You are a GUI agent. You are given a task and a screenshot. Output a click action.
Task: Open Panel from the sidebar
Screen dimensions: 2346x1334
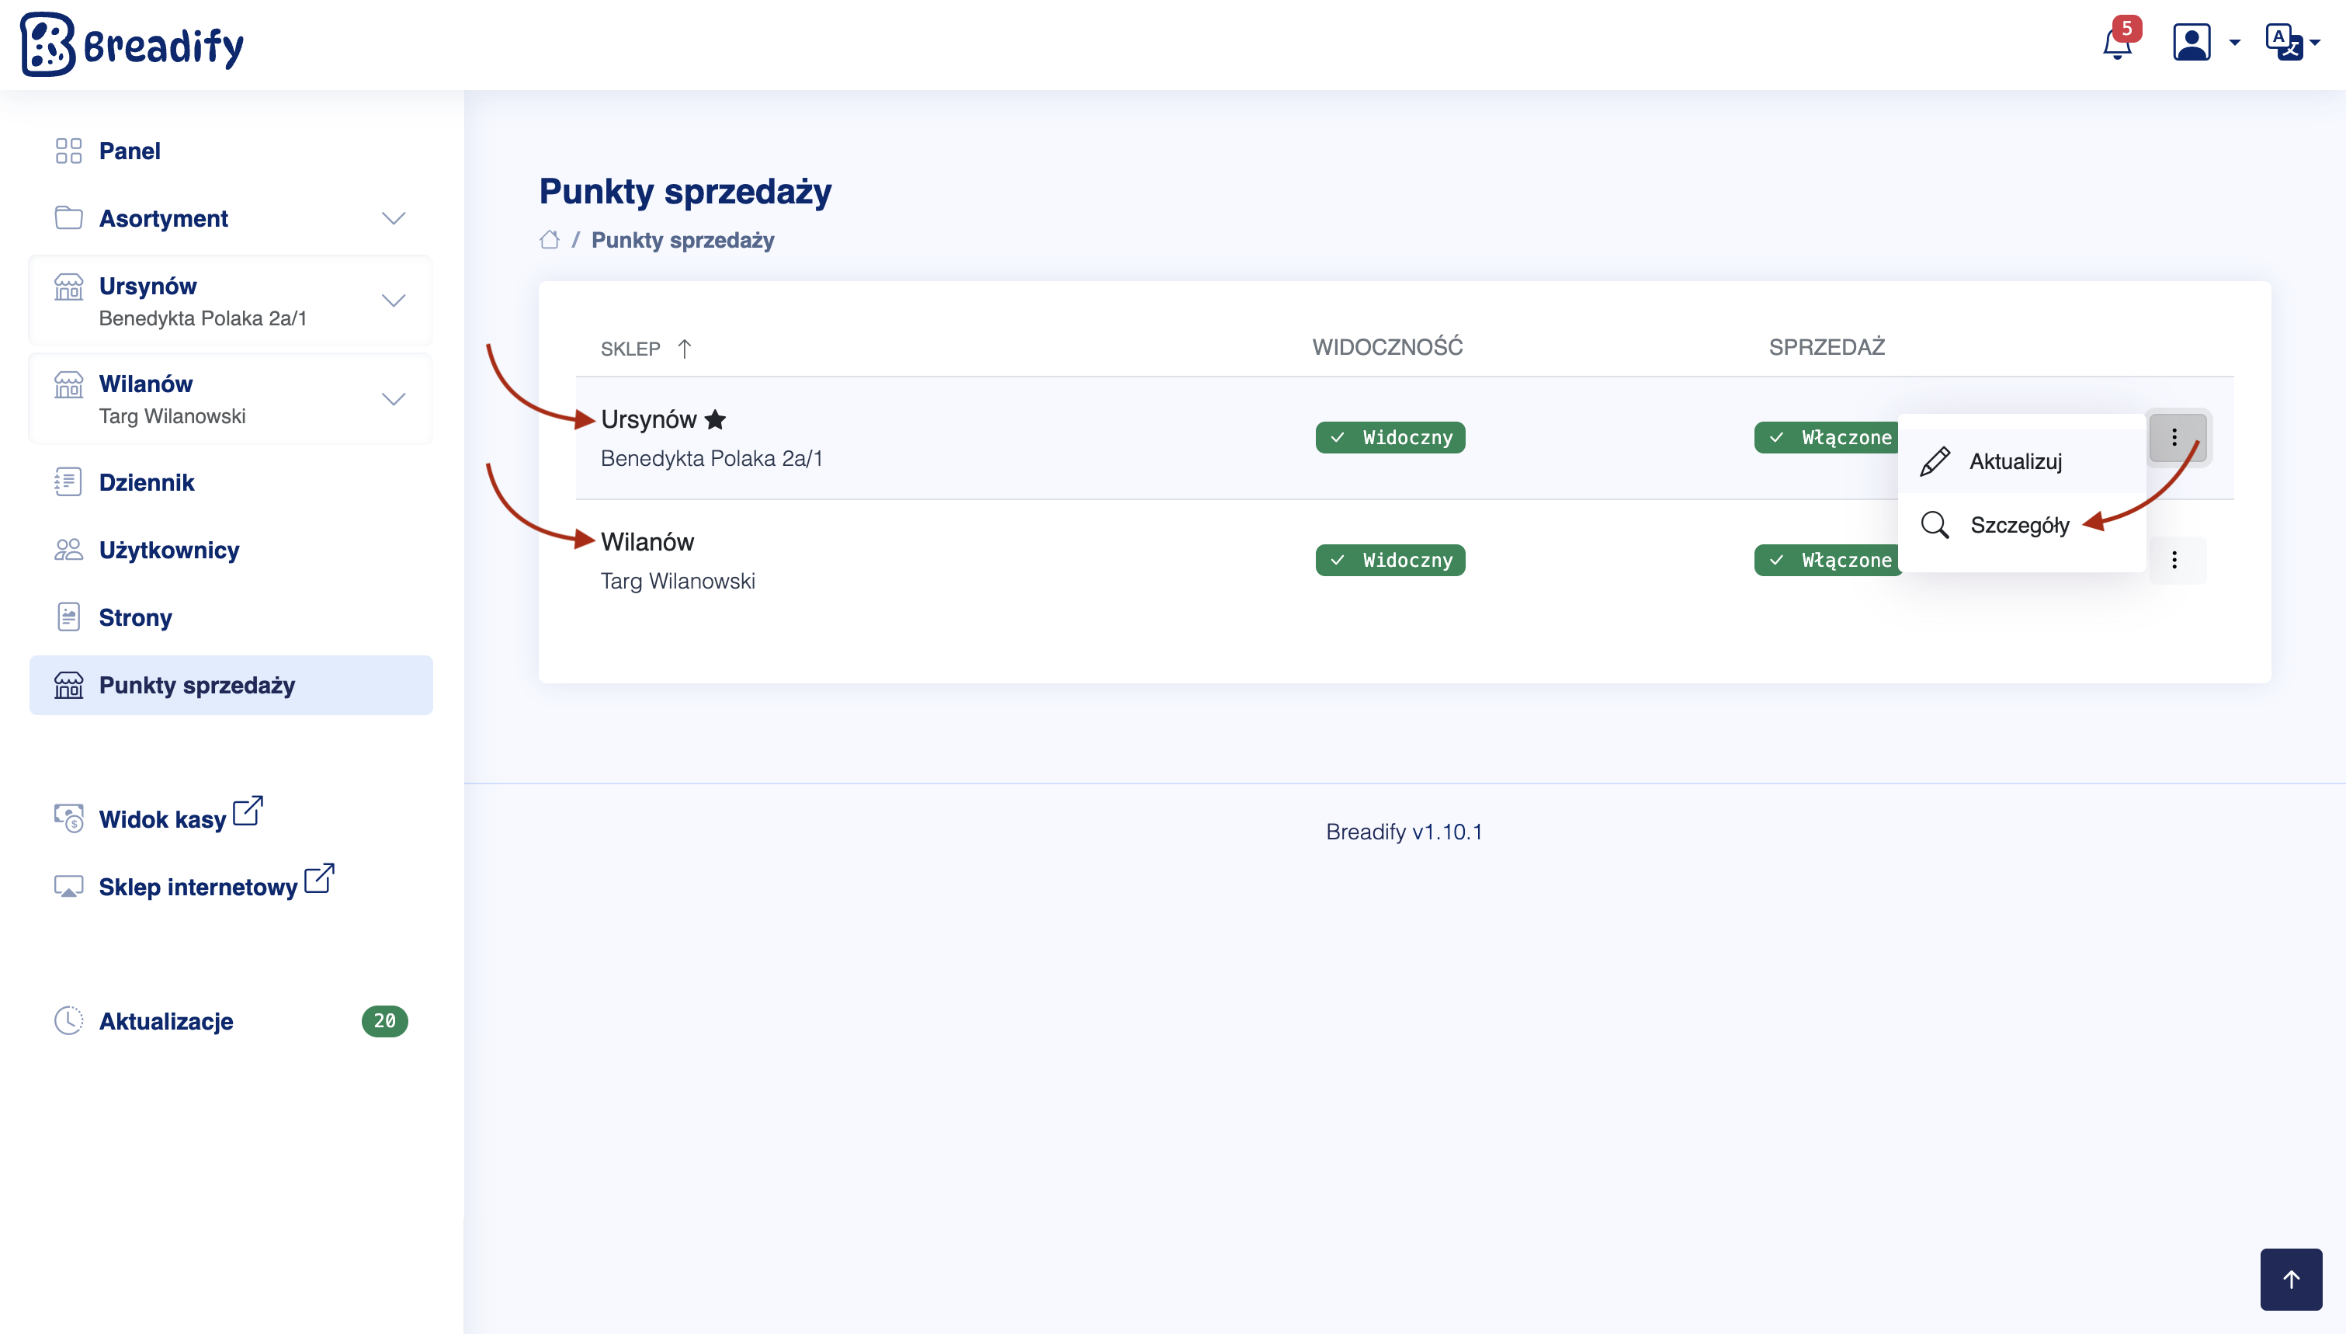(x=129, y=151)
